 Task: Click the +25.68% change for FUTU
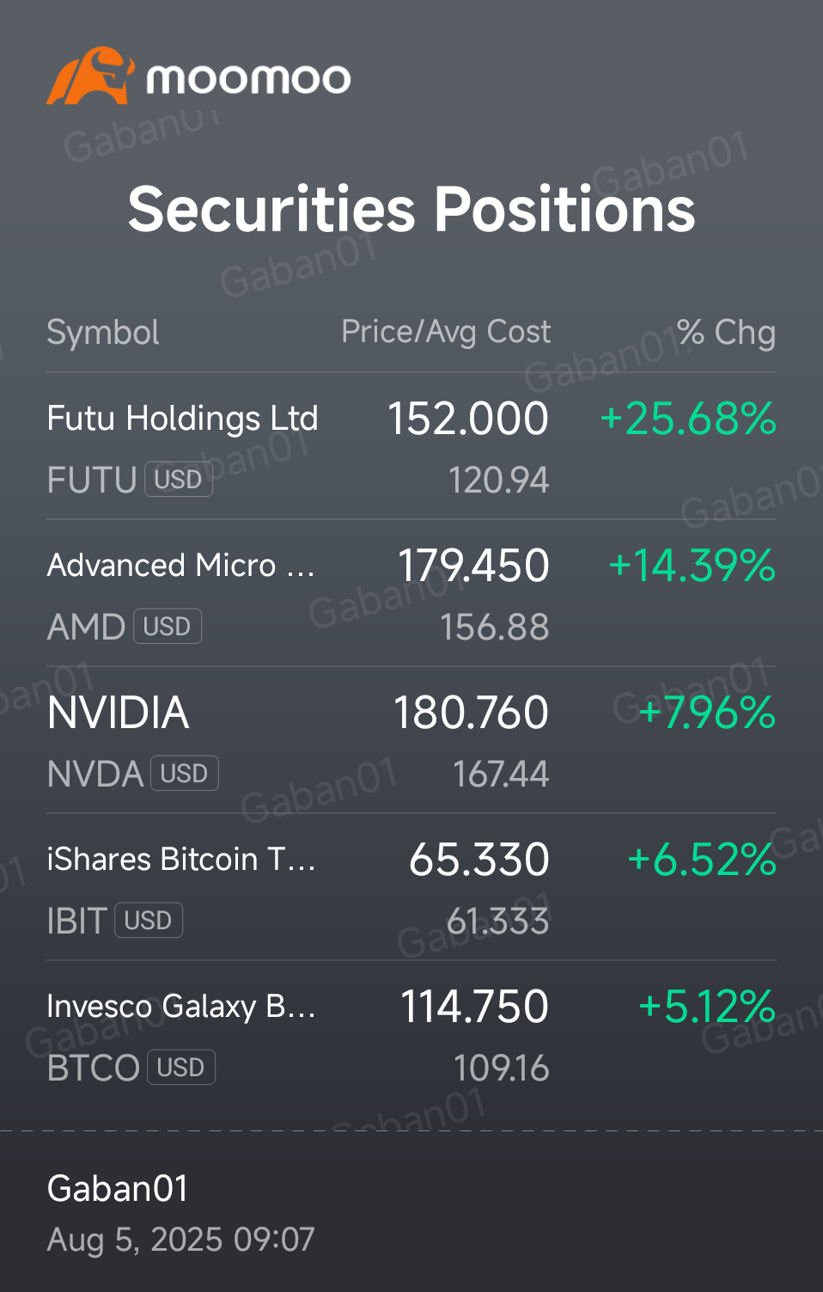[688, 419]
